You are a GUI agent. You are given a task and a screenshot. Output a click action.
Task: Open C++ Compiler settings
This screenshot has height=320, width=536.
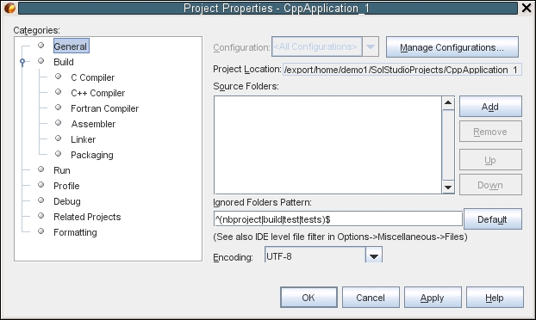tap(97, 93)
